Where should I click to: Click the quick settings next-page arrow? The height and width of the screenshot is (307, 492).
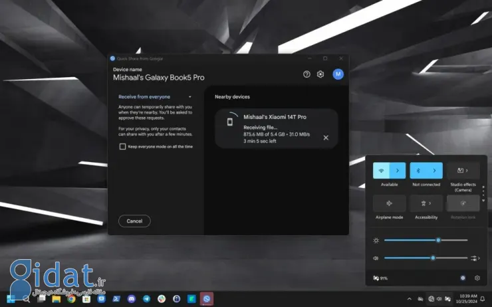coord(483,201)
